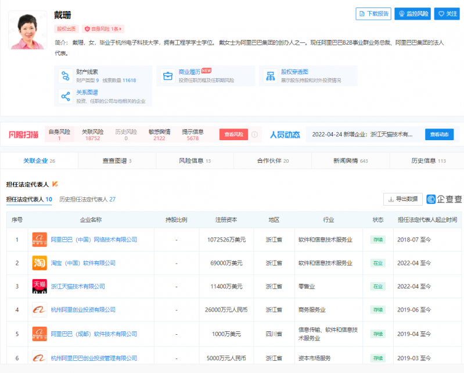Switch to the 新闻舆情 643 tab
Viewport: 464px width, 373px height.
click(350, 161)
